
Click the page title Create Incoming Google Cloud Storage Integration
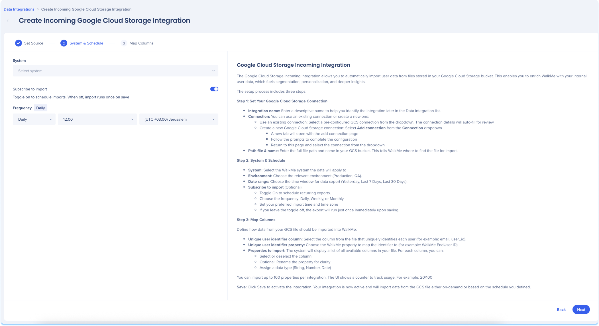(105, 21)
